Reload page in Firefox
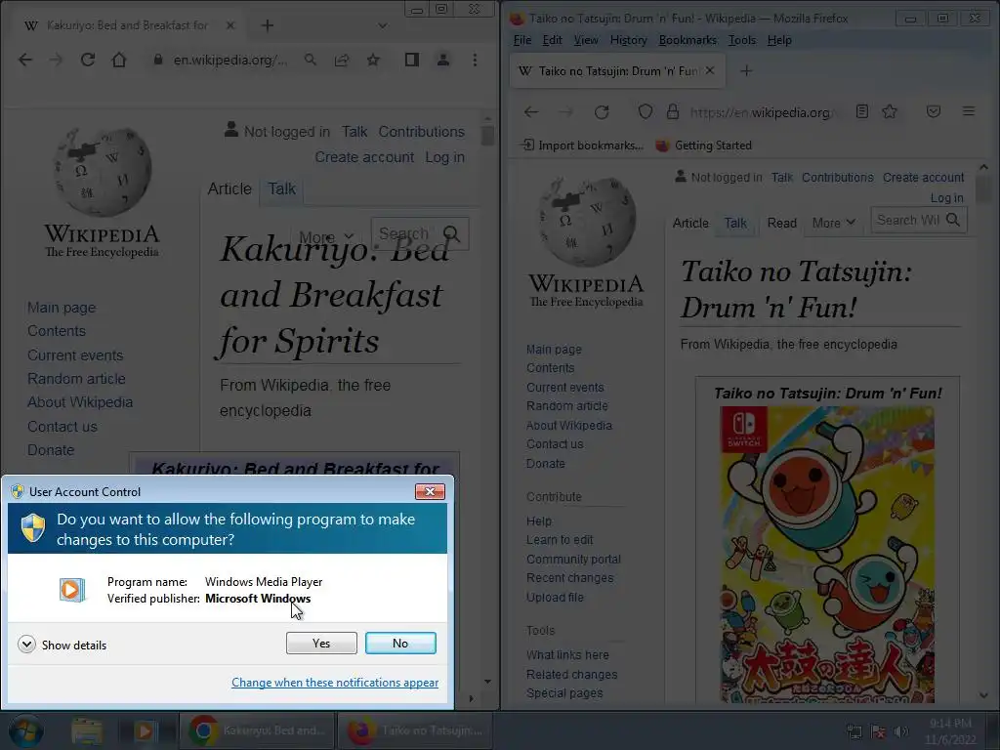 602,112
